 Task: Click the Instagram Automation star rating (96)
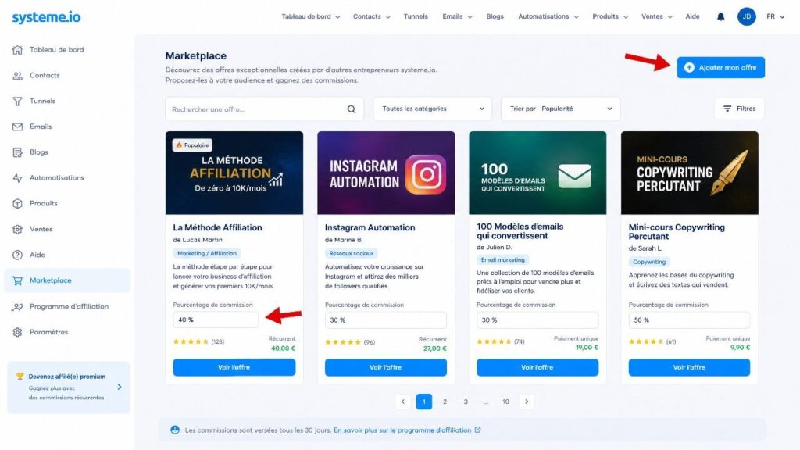click(x=350, y=342)
